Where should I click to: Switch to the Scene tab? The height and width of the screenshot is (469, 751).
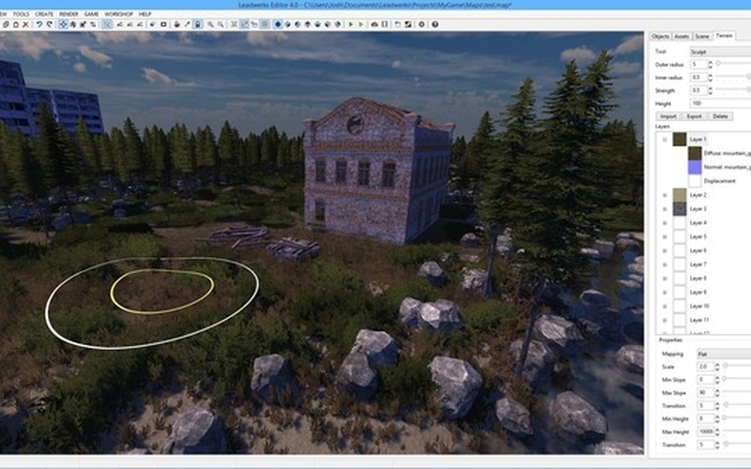point(702,36)
